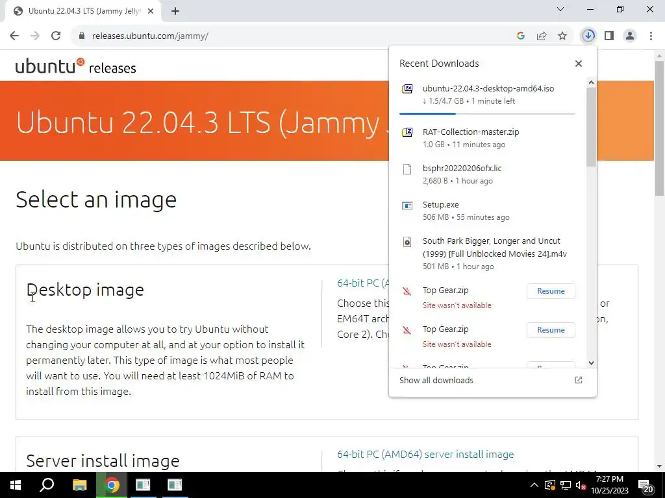Click the RAT-Collection-master.zip file icon
The width and height of the screenshot is (665, 498).
pyautogui.click(x=407, y=132)
